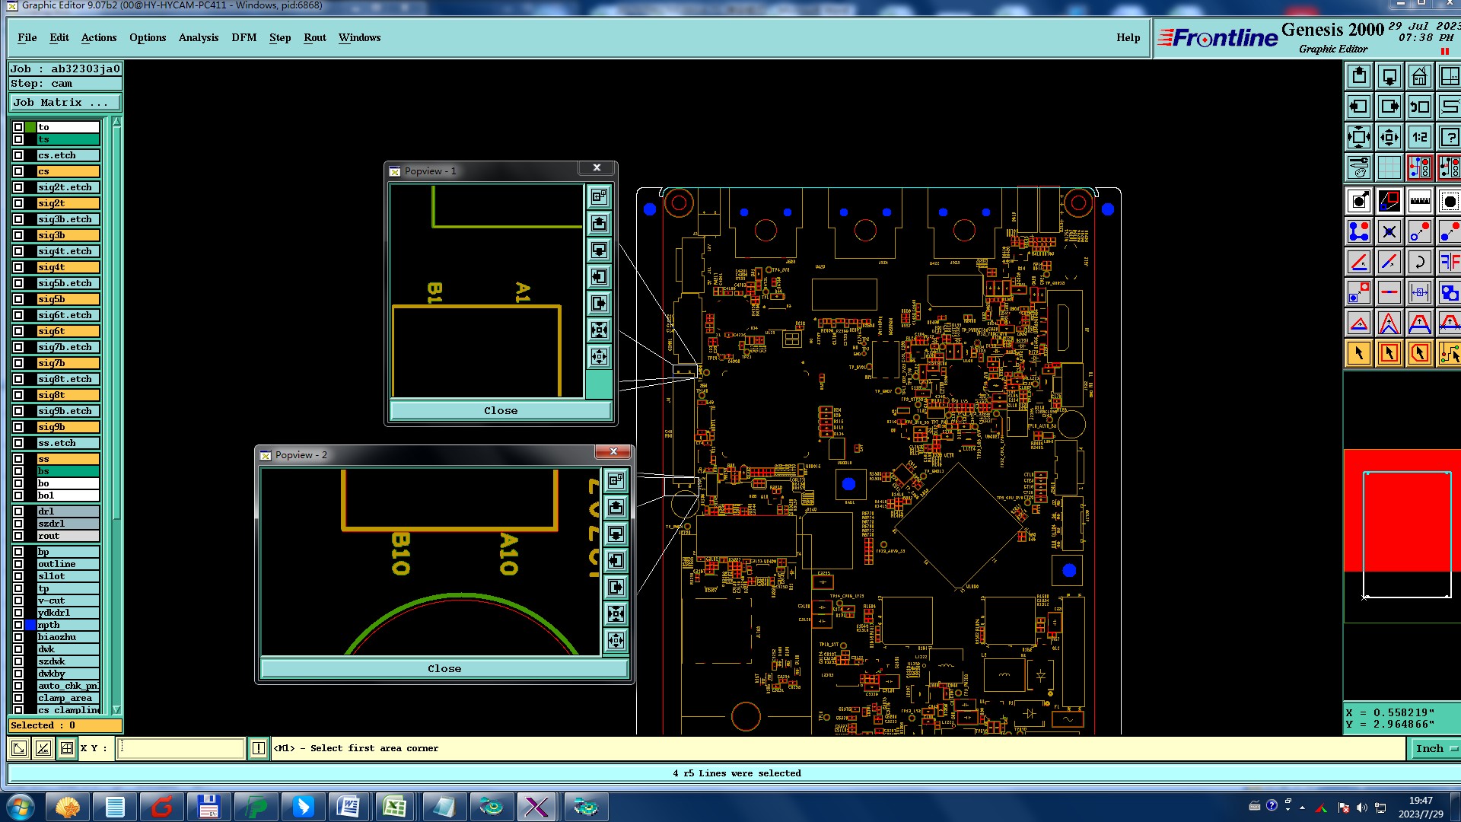This screenshot has height=822, width=1461.
Task: Click the wrench and palette options icon
Action: [x=1358, y=167]
